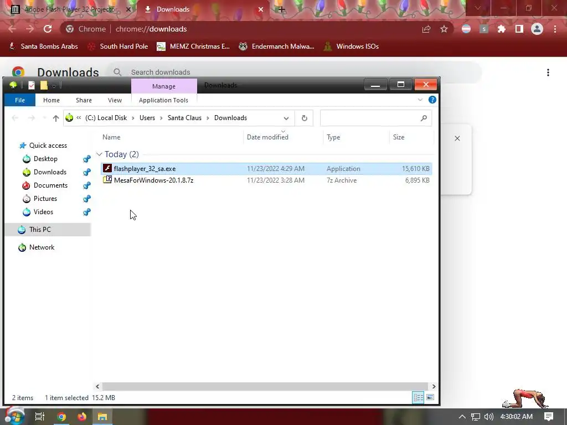Screen dimensions: 567x425
Task: Select This PC in navigation pane
Action: click(40, 230)
